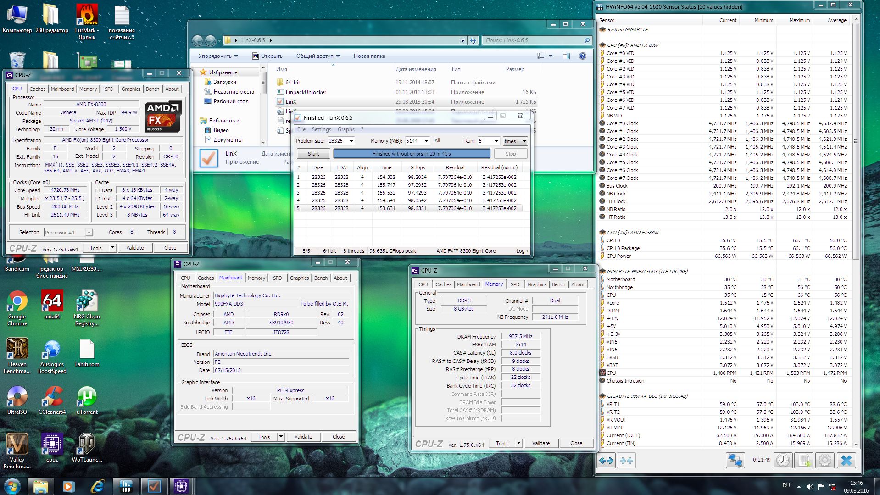Click Windows Media Player taskbar icon
The width and height of the screenshot is (880, 495).
(x=69, y=486)
